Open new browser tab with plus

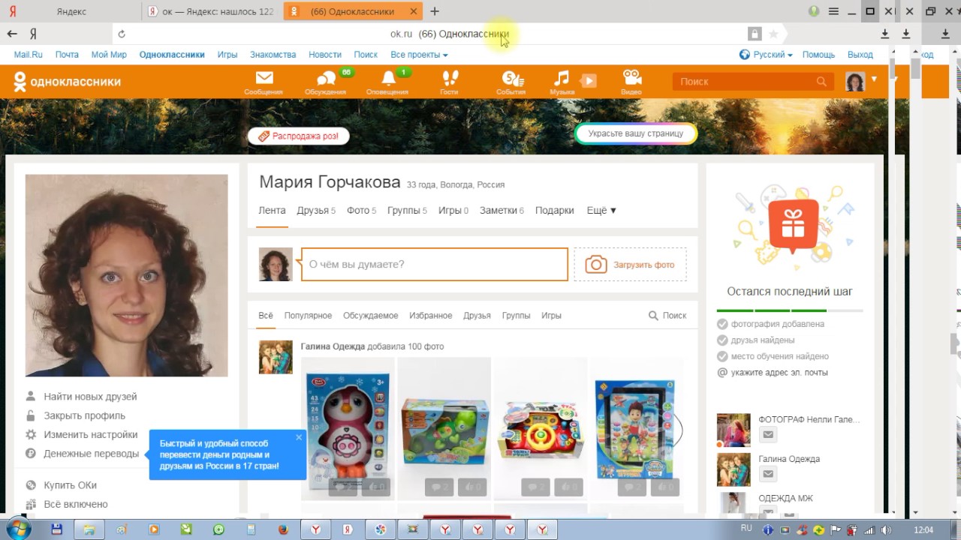(x=435, y=11)
